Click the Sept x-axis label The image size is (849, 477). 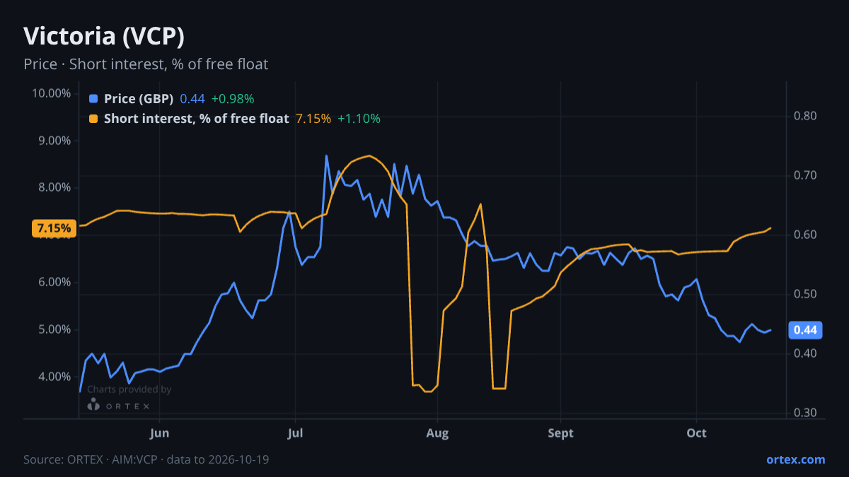[x=560, y=432]
